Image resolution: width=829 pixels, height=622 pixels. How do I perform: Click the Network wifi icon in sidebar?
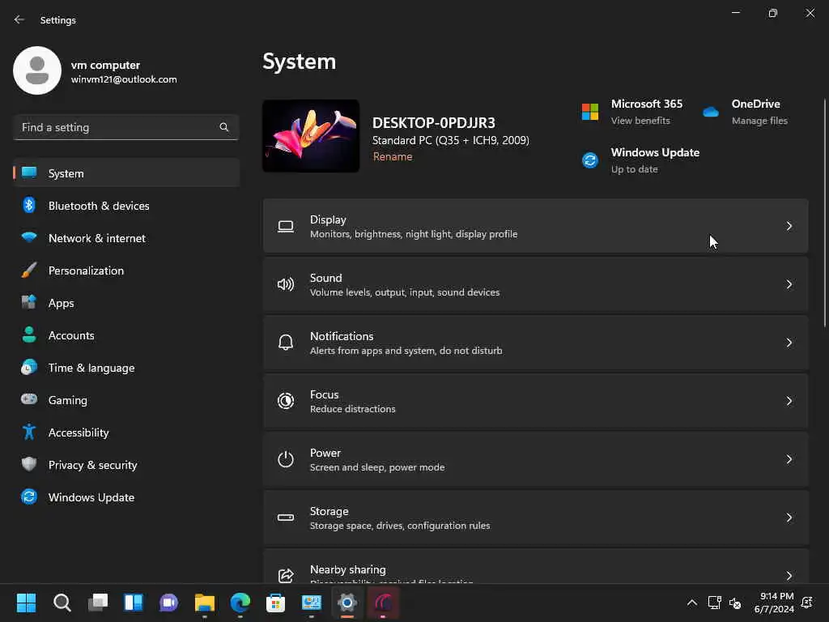(x=29, y=237)
